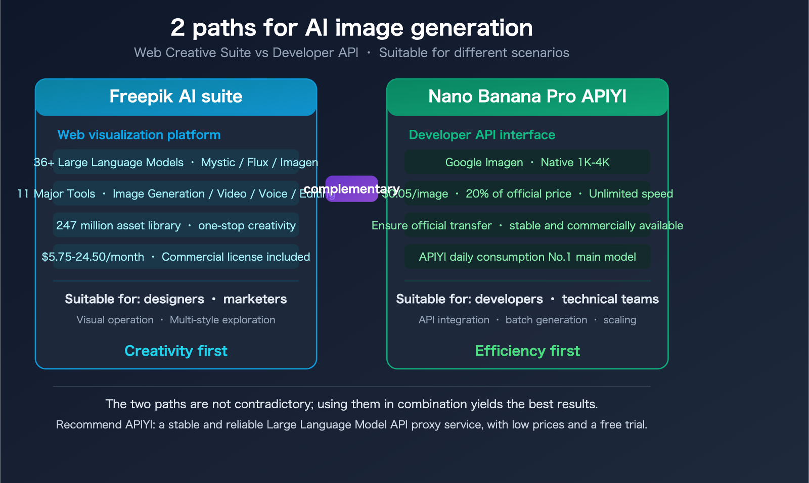Select the Freepik AI suite header card
809x483 pixels.
point(175,96)
